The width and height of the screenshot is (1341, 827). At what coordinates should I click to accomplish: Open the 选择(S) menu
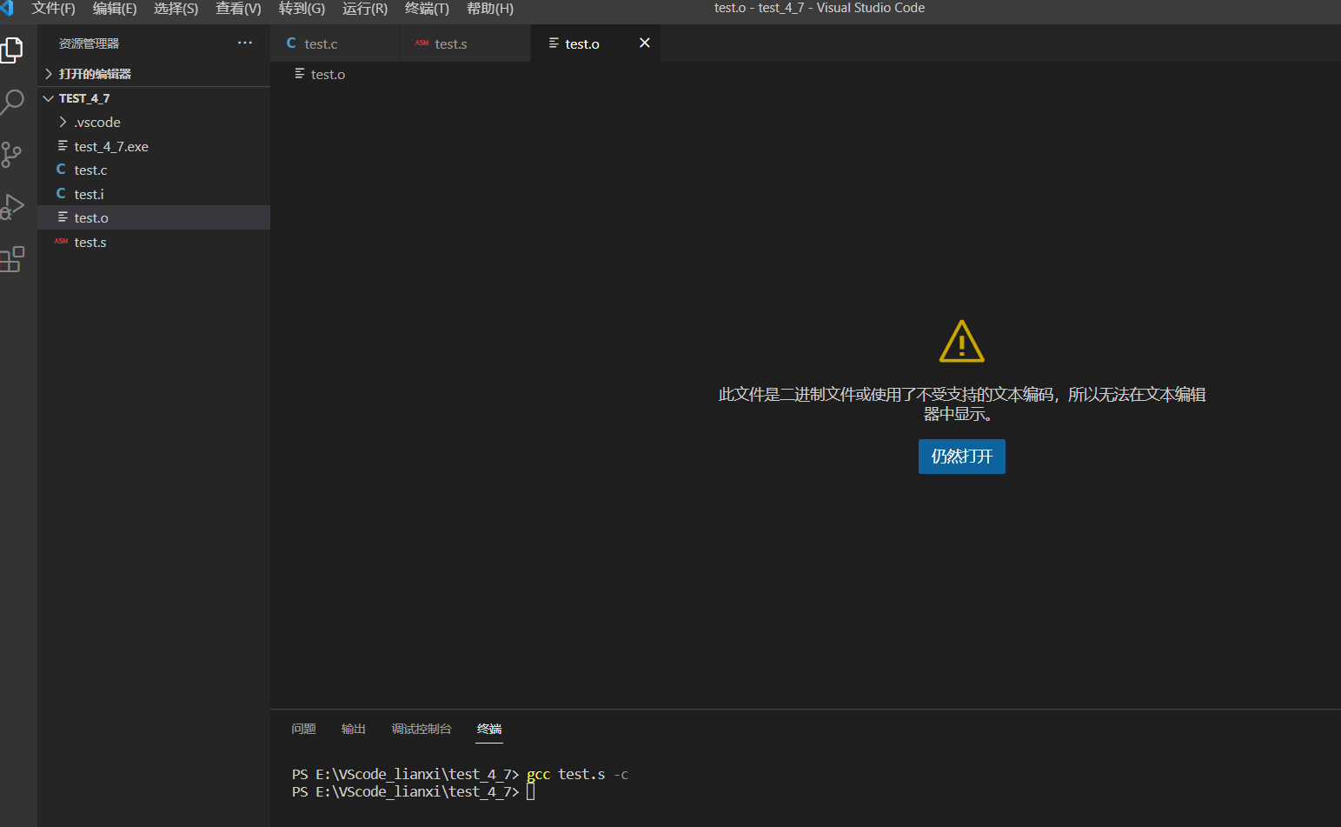[176, 9]
